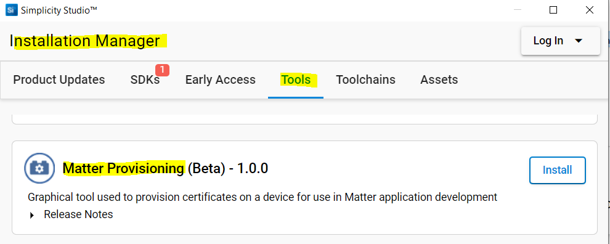
Task: Switch to the Product Updates tab
Action: (x=59, y=79)
